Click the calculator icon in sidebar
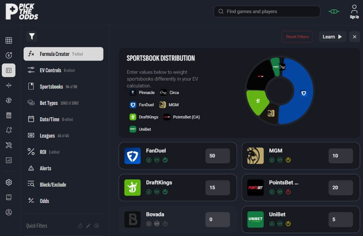The height and width of the screenshot is (236, 363). pyautogui.click(x=9, y=115)
